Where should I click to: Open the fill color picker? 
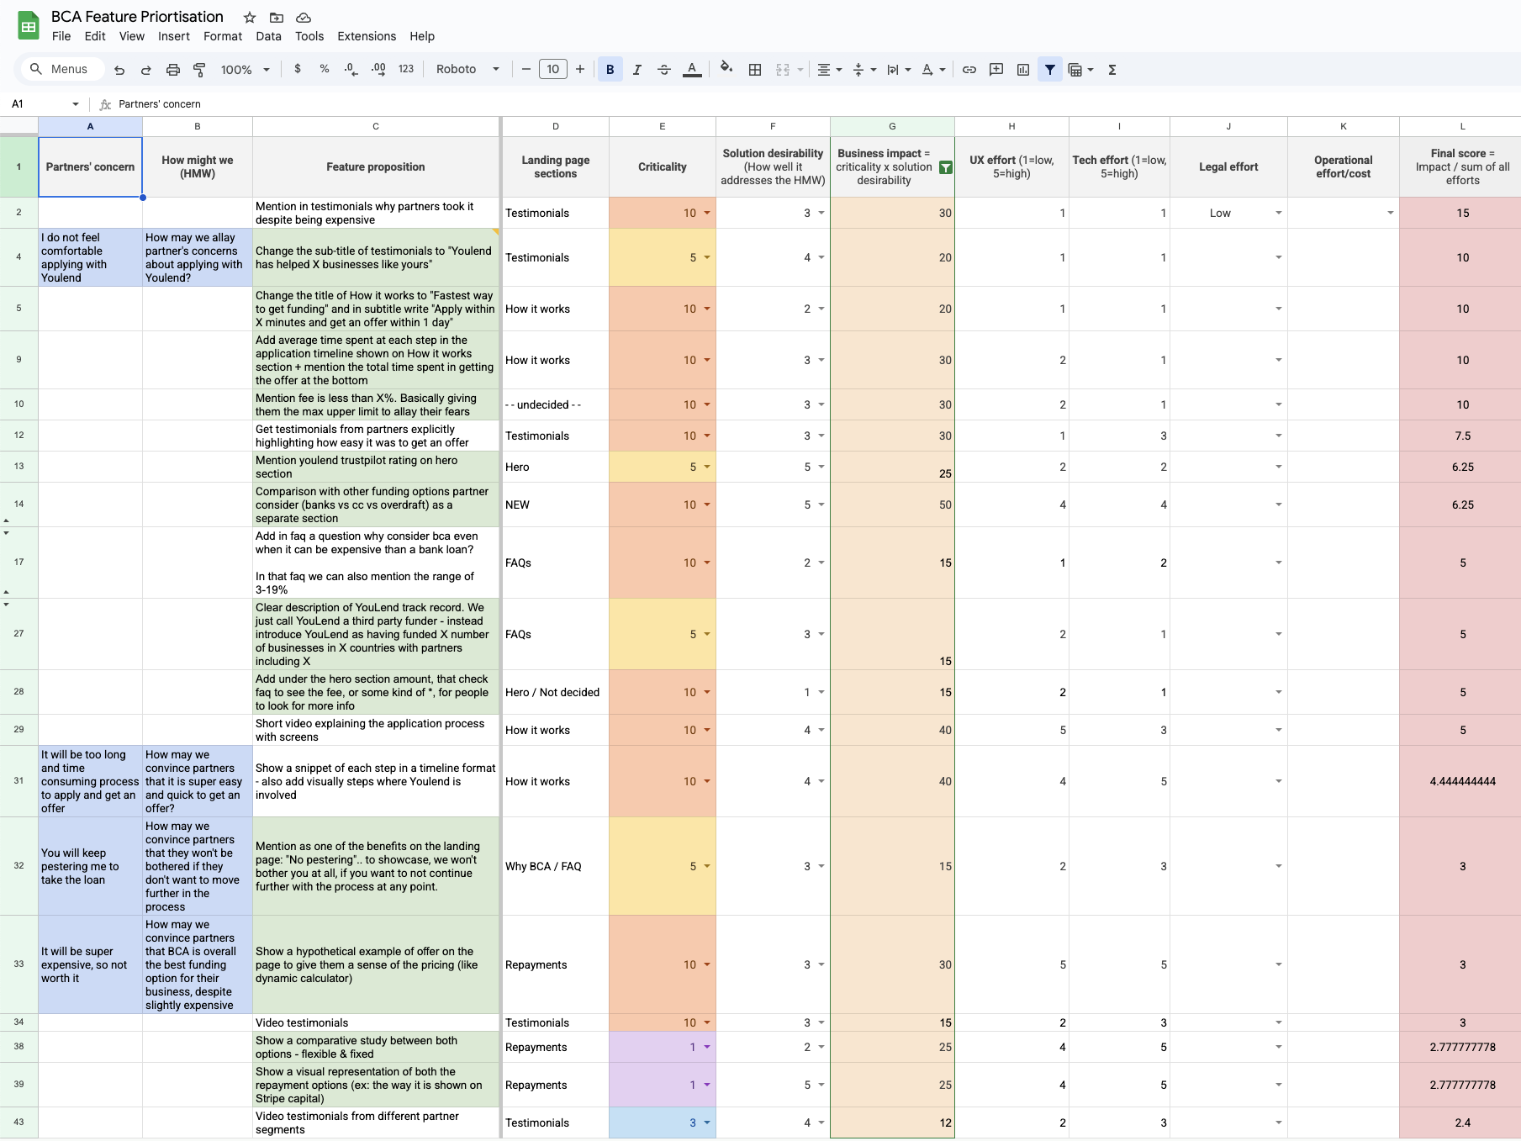point(726,69)
